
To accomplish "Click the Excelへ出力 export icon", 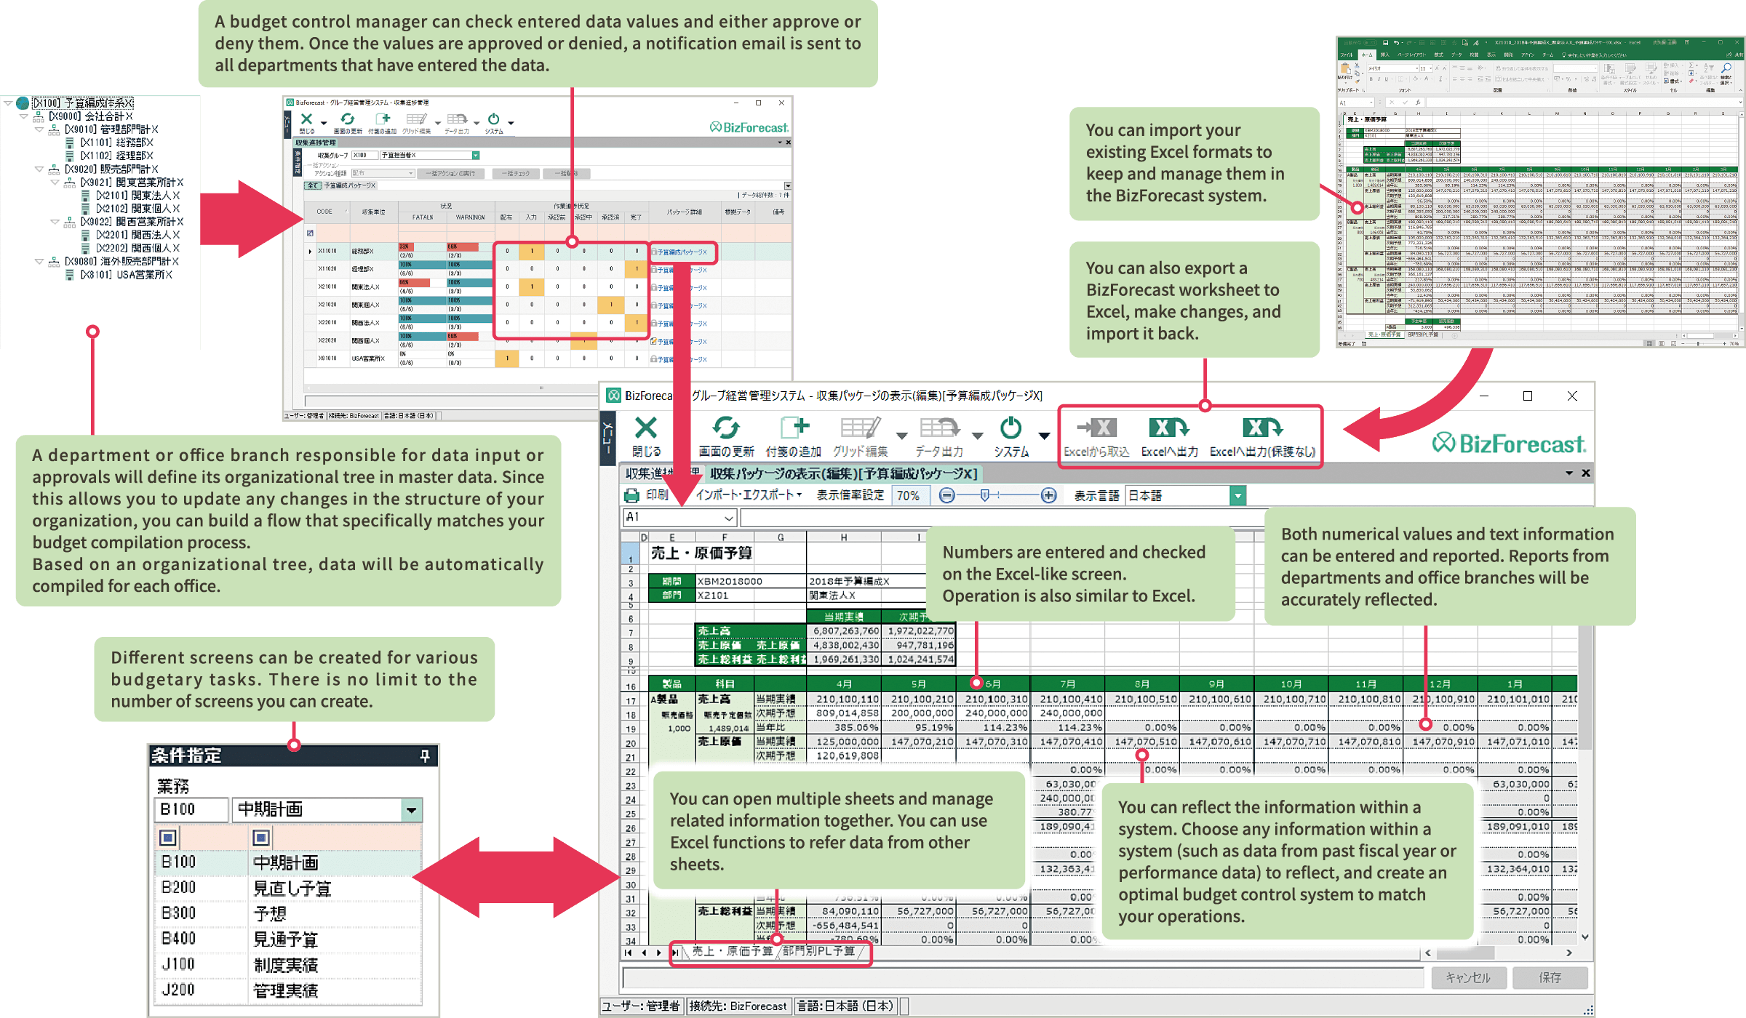I will (1168, 428).
